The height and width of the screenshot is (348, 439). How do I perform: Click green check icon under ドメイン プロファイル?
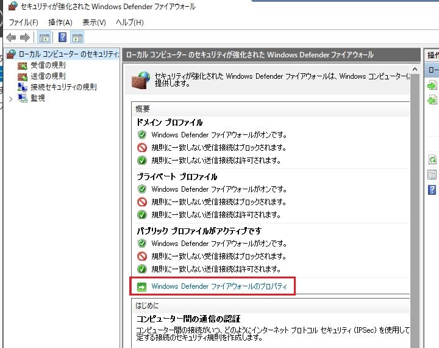(x=142, y=161)
